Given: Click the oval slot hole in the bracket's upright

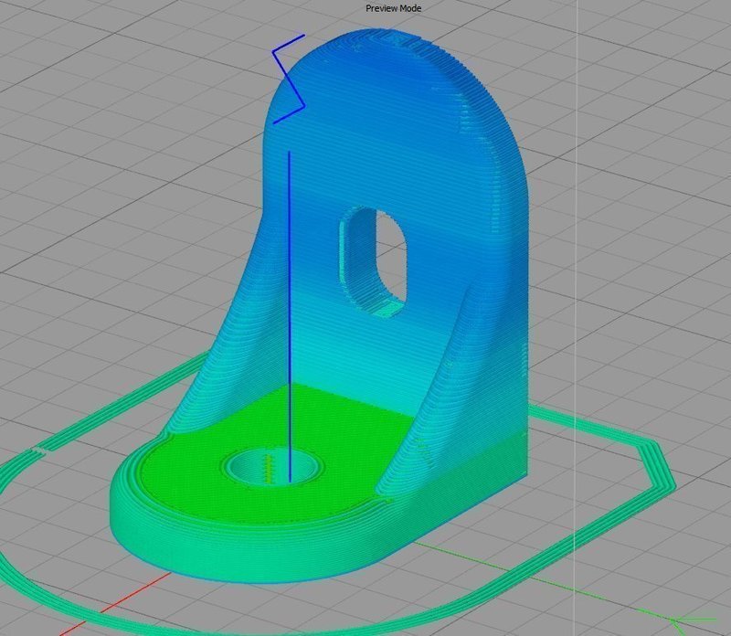Looking at the screenshot, I should tap(375, 262).
